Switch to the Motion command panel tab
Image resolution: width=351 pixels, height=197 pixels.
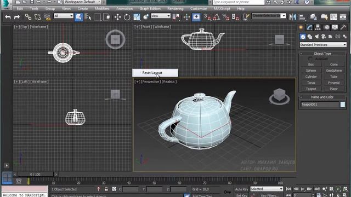click(327, 27)
